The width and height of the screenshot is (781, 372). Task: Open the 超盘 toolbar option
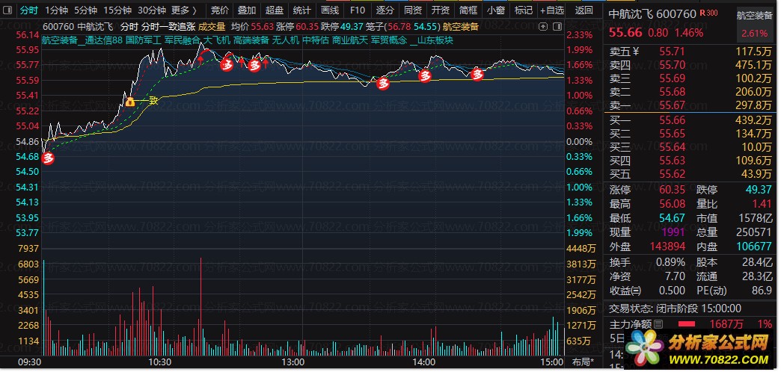coord(275,10)
